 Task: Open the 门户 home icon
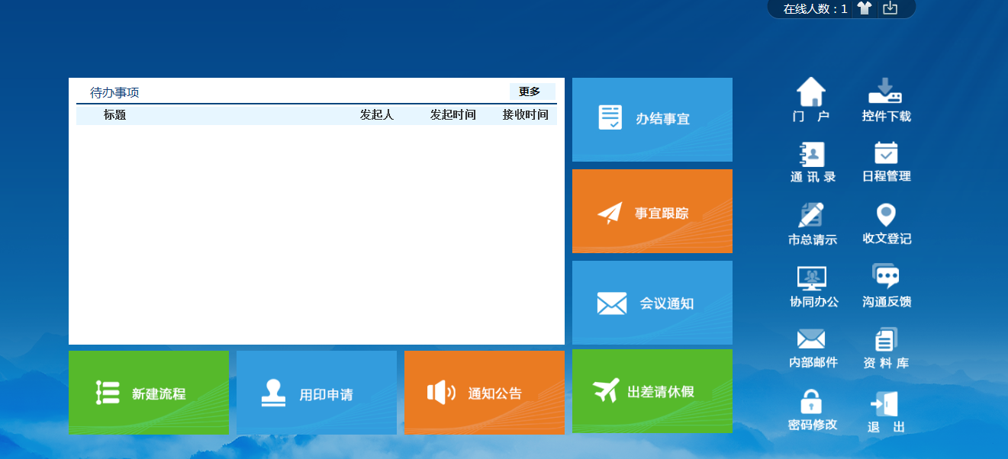[811, 92]
